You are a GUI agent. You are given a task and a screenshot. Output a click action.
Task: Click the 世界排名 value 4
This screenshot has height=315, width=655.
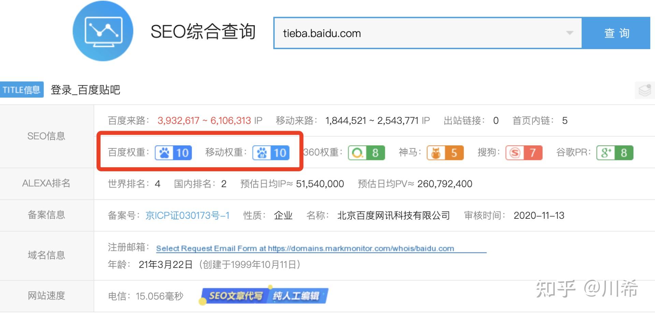tap(157, 184)
